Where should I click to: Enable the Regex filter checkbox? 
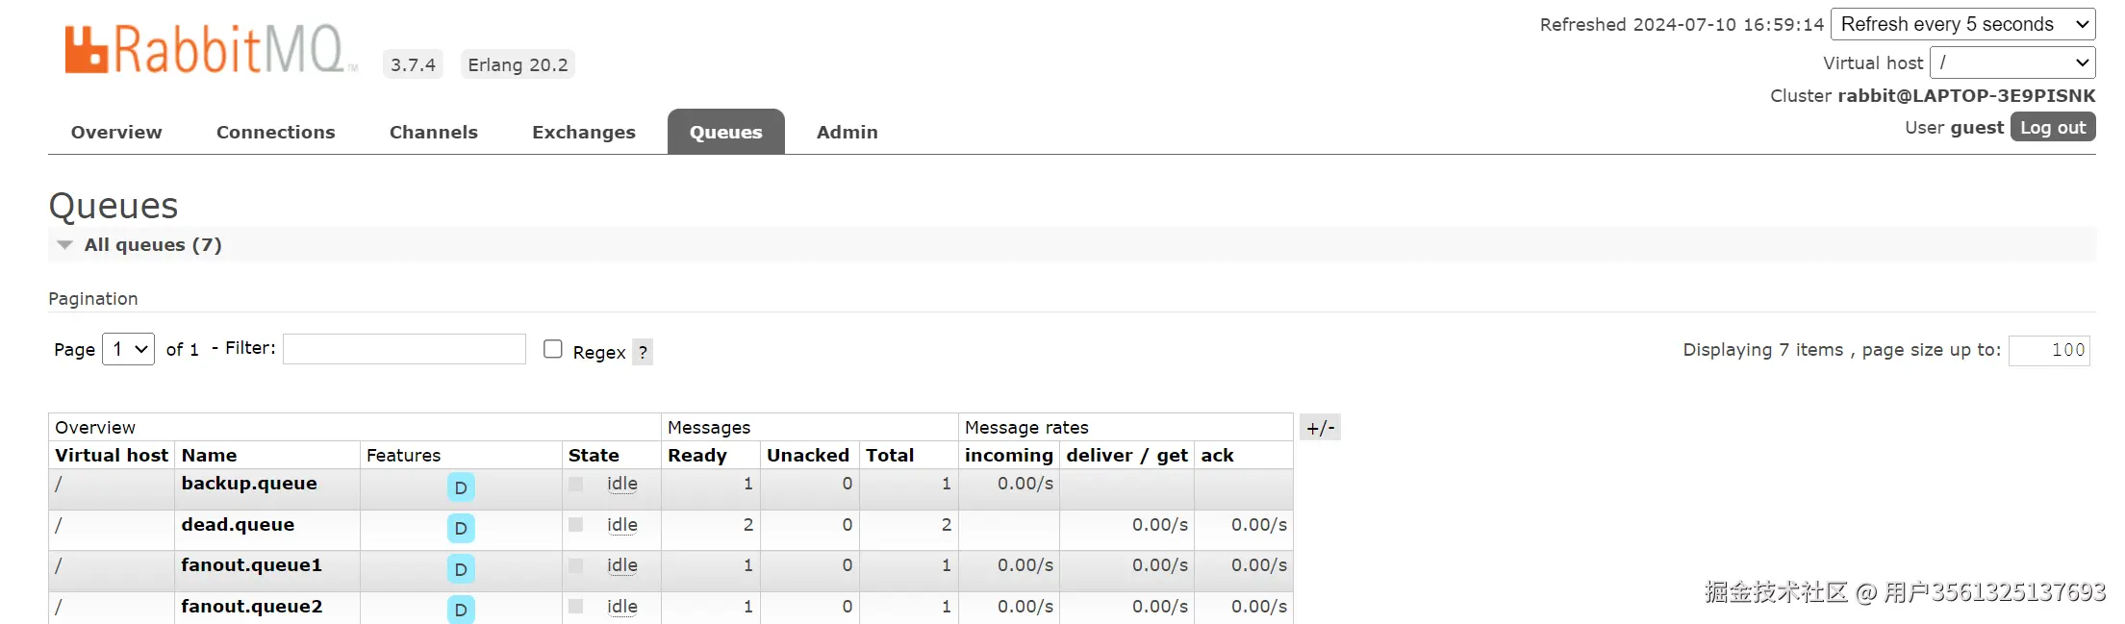tap(553, 349)
